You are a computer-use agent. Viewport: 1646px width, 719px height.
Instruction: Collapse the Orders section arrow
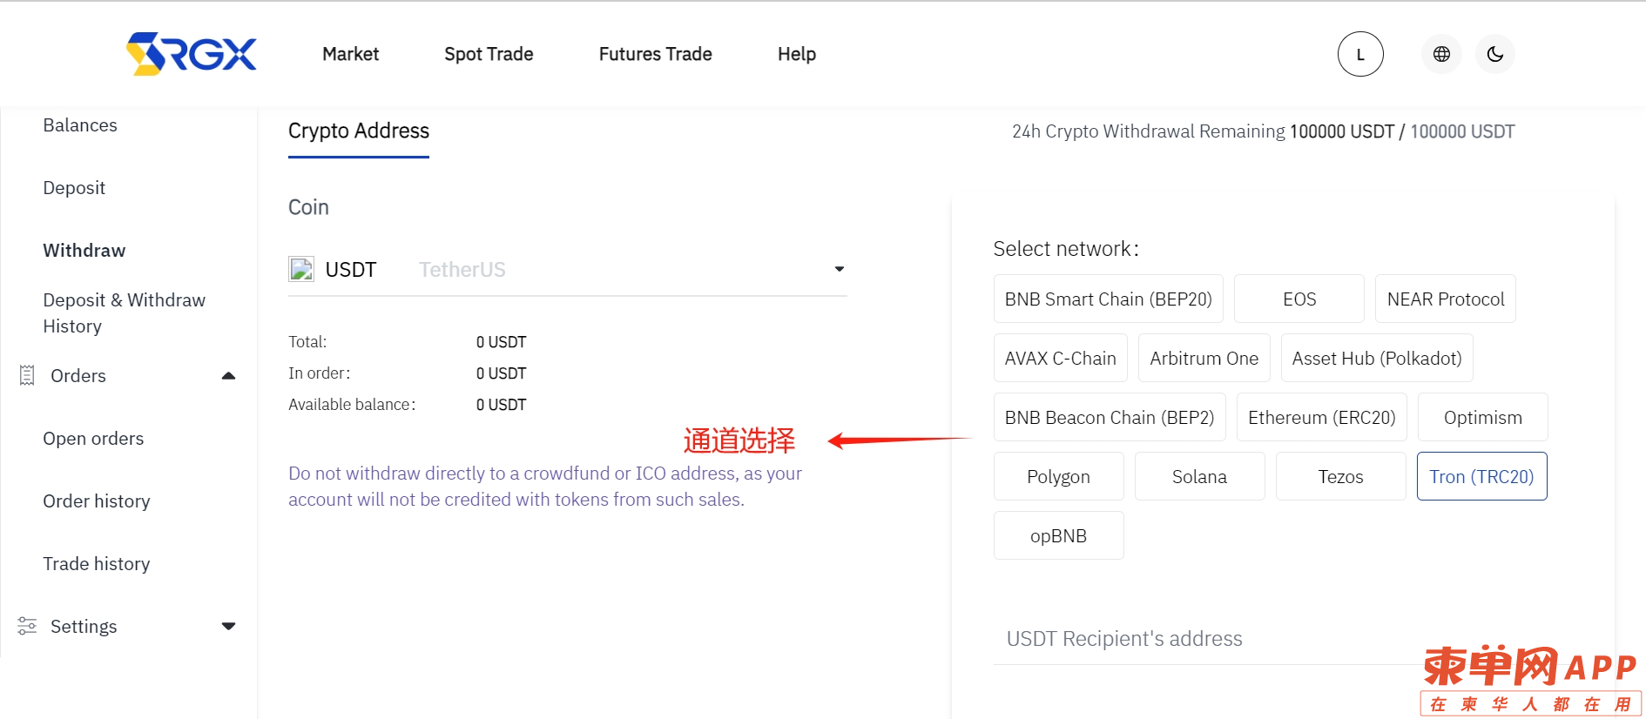pyautogui.click(x=228, y=376)
